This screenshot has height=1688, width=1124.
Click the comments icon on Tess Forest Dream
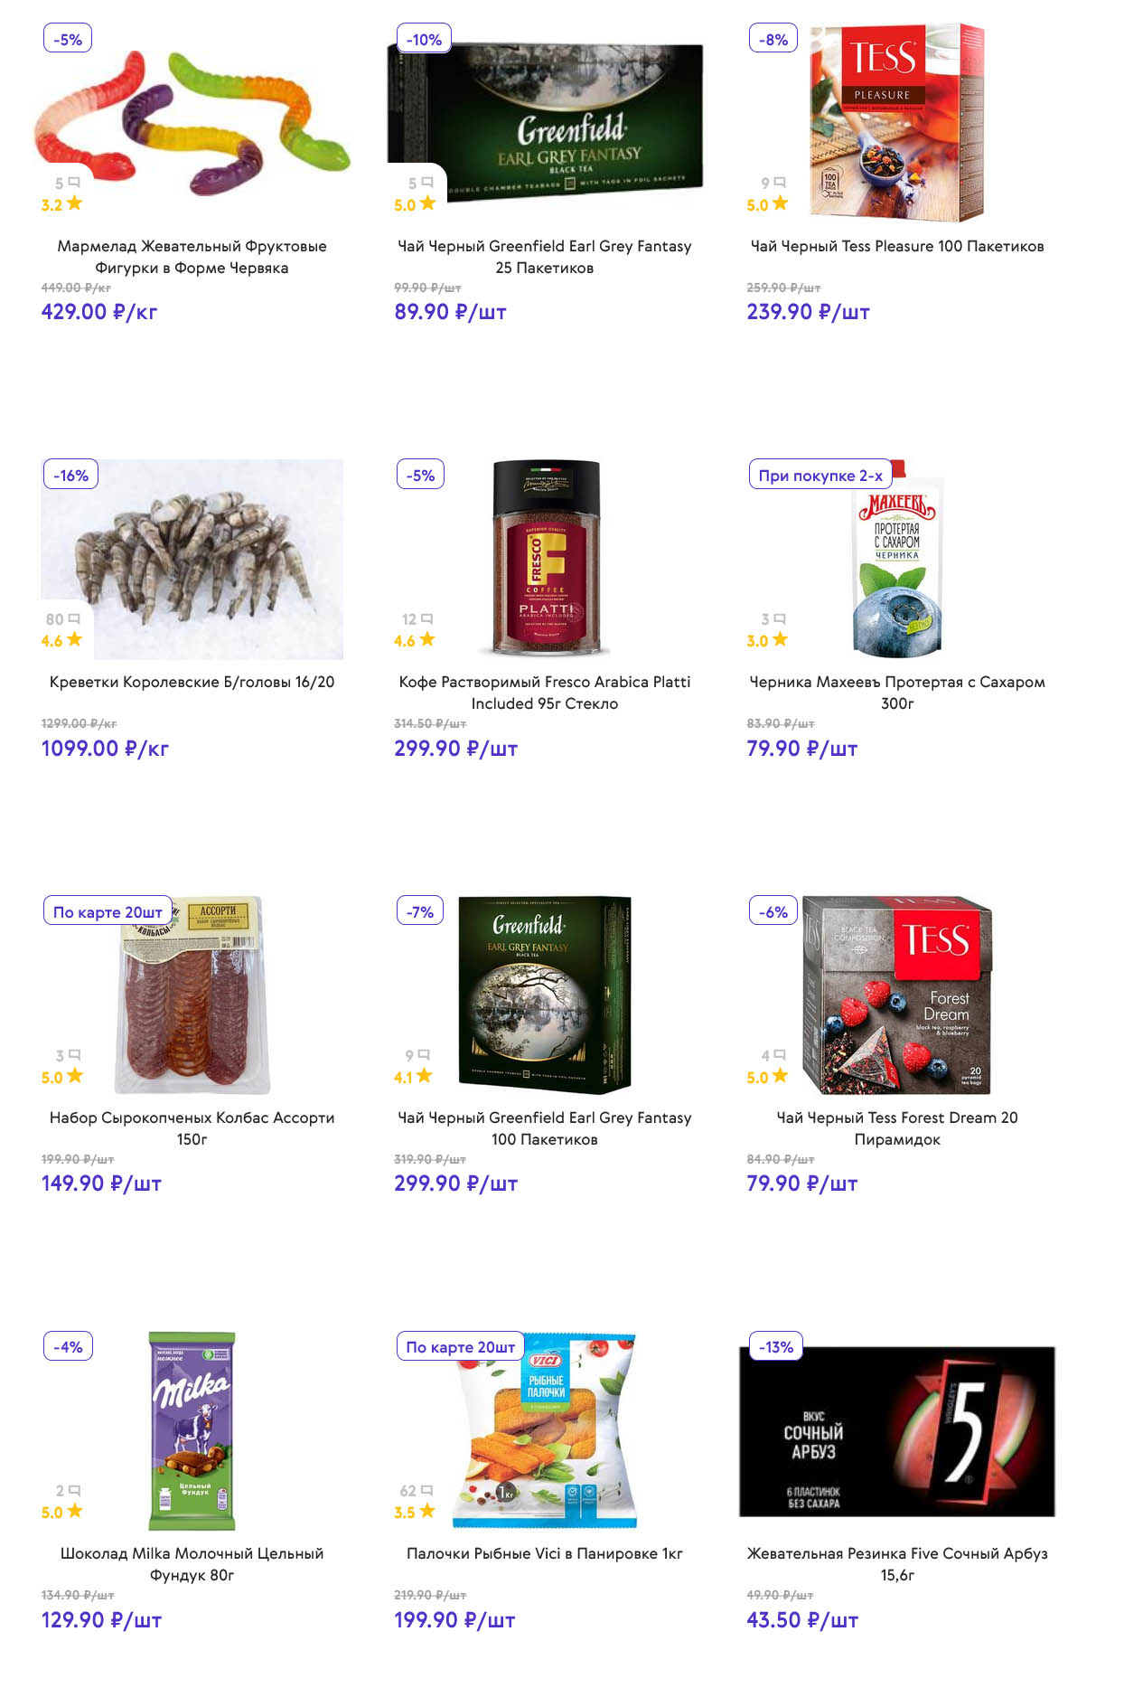point(780,1055)
